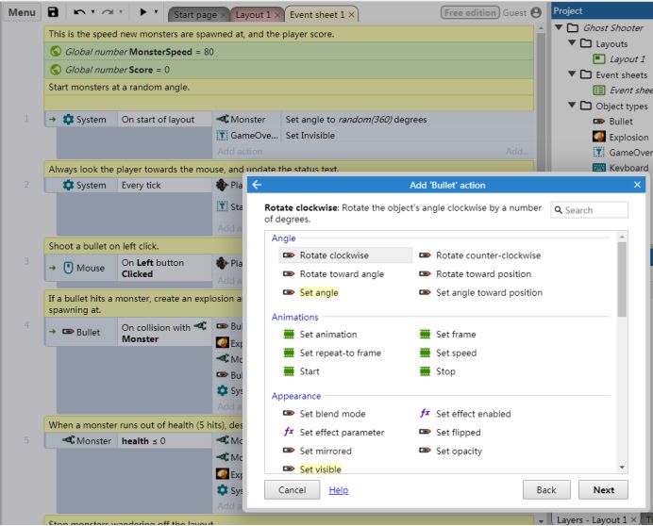Choose the Set effect enabled action
Image resolution: width=653 pixels, height=526 pixels.
click(473, 414)
